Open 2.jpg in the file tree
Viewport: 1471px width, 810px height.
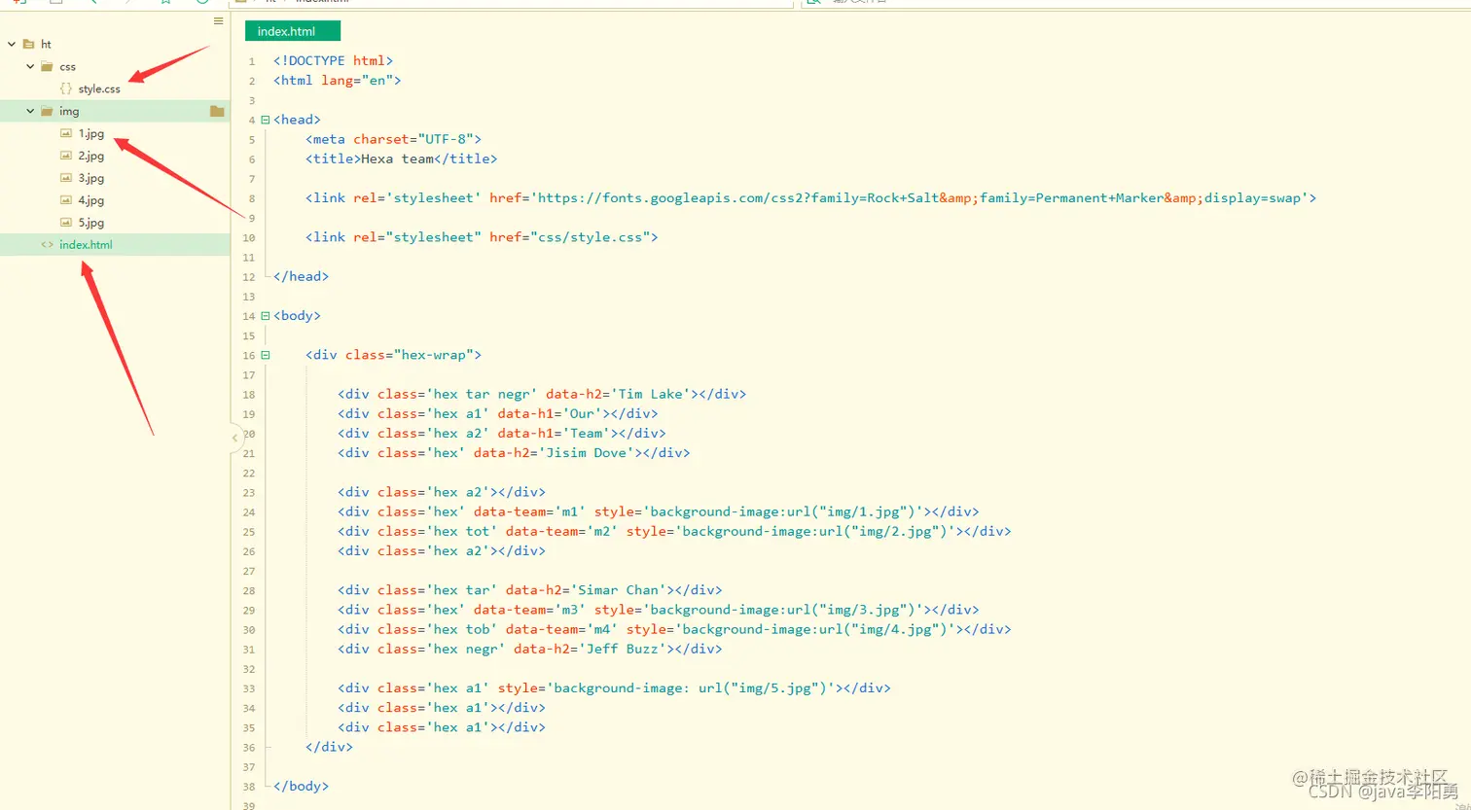click(x=91, y=156)
